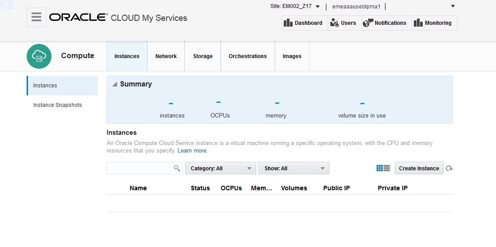The image size is (496, 247).
Task: Refresh the instances list
Action: tap(449, 169)
